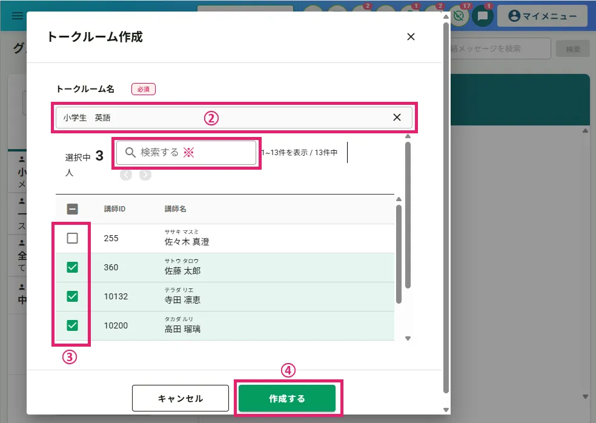Uncheck the box for 佐藤 太郎

click(x=72, y=267)
